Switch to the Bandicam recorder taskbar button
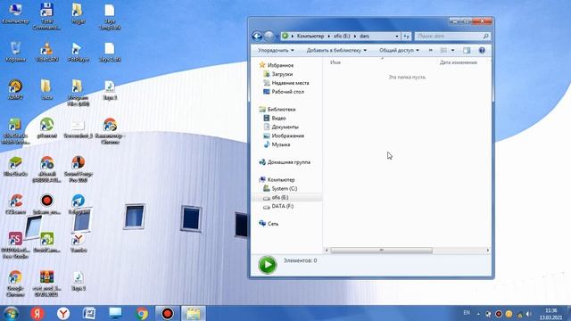 tap(167, 313)
